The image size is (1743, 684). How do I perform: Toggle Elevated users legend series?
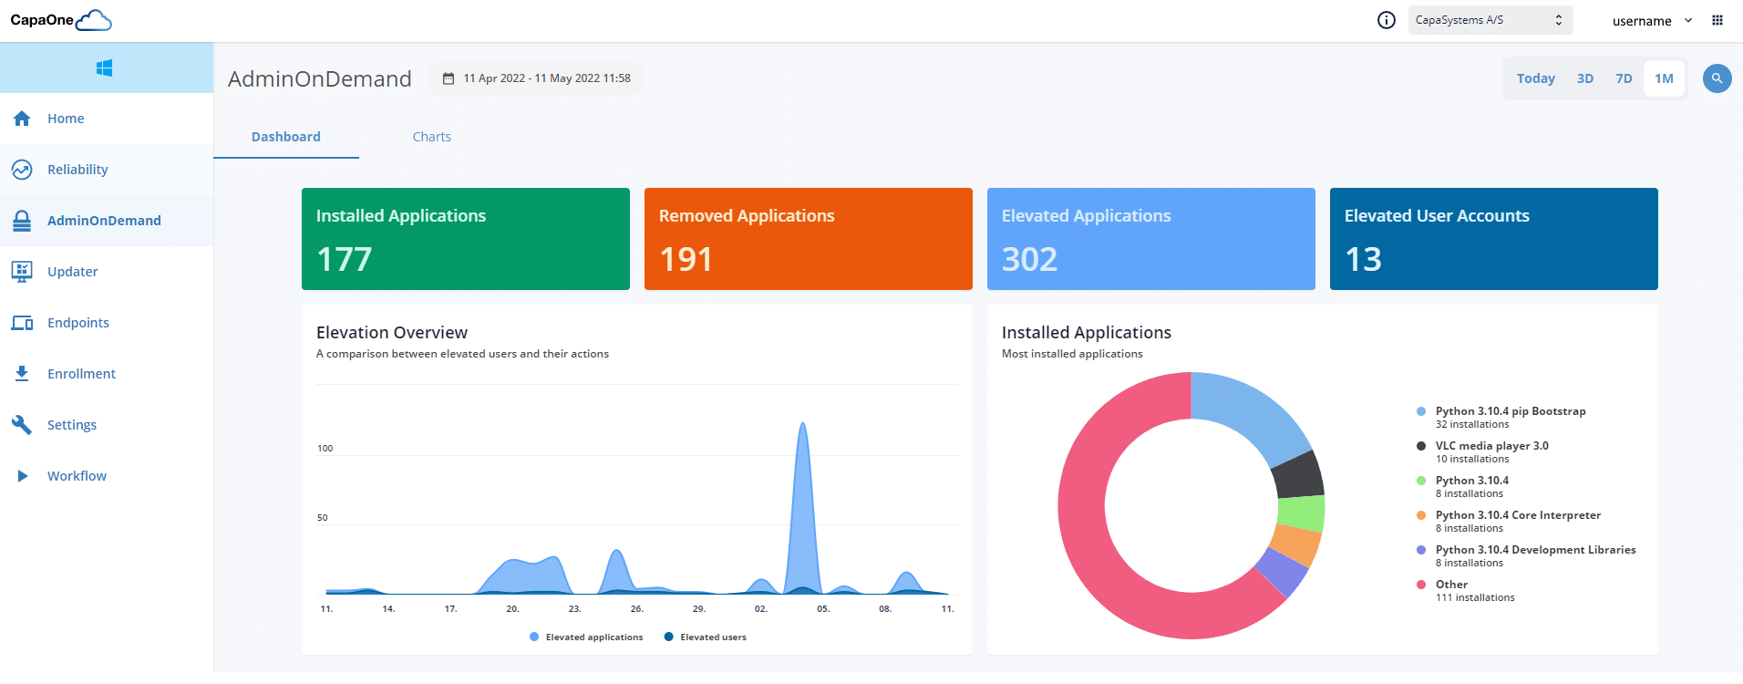tap(706, 637)
